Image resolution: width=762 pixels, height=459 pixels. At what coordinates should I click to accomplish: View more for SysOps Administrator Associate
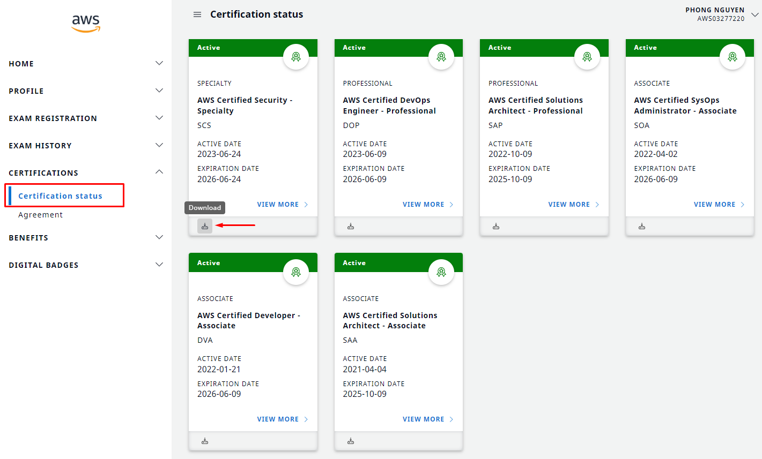tap(719, 205)
